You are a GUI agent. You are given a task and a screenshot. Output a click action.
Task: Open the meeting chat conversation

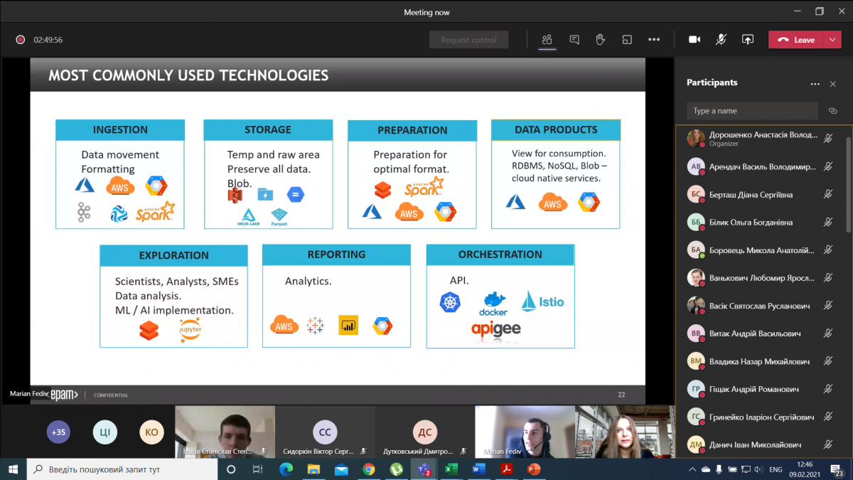[574, 40]
